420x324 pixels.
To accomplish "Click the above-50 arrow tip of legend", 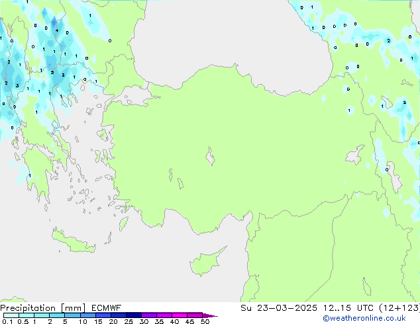I will tap(210, 315).
